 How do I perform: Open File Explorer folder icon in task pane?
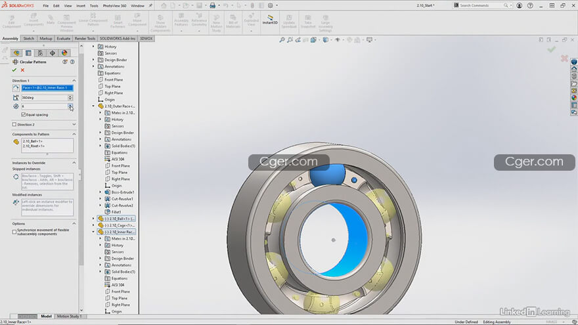point(574,83)
